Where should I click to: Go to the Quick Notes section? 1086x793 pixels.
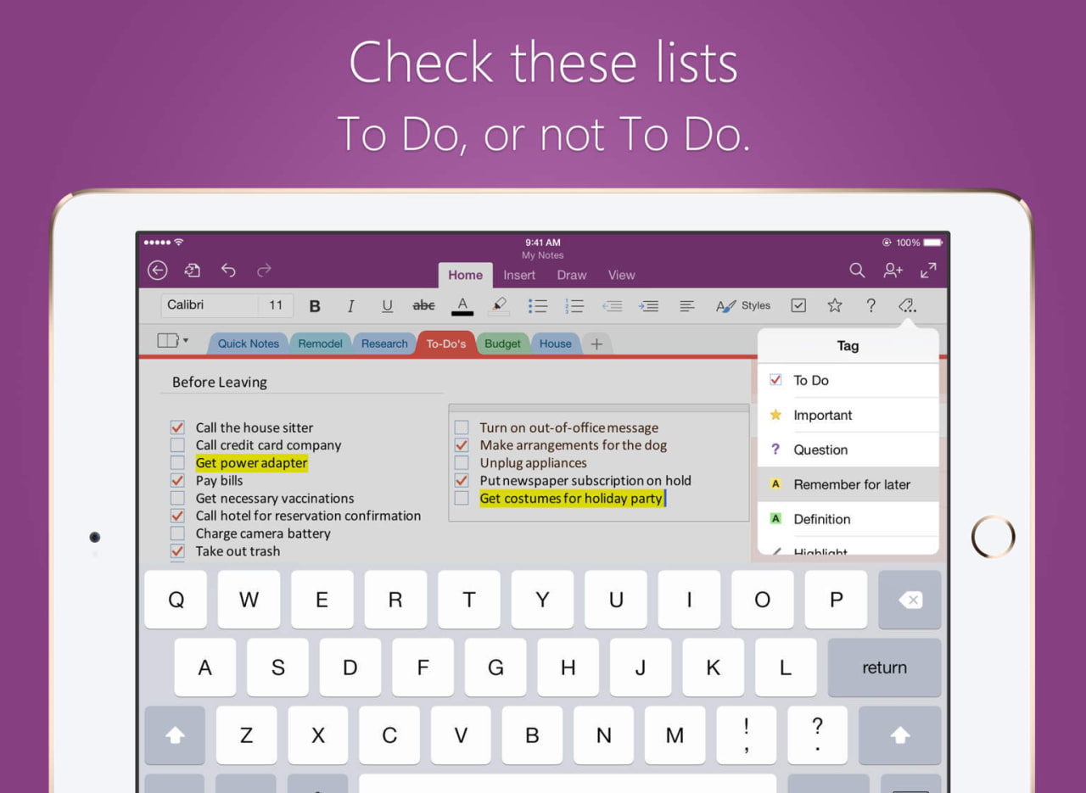(x=248, y=343)
